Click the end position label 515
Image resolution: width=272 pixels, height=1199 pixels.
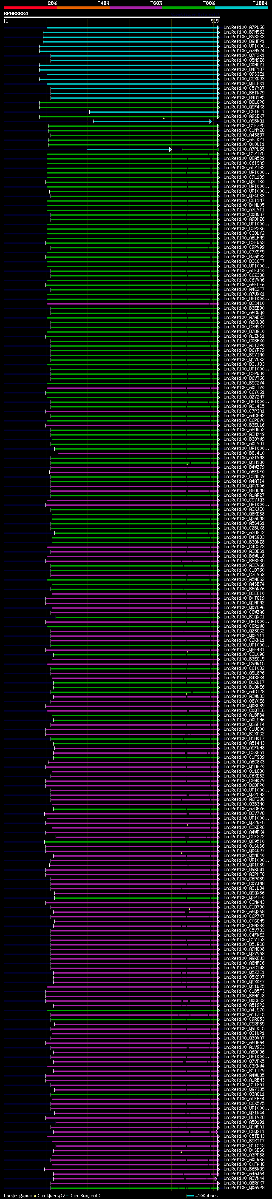(214, 21)
